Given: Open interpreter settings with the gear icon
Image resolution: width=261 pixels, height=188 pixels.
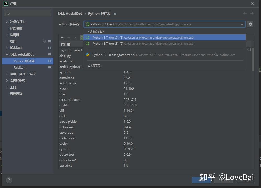Looking at the screenshot, I should 250,24.
